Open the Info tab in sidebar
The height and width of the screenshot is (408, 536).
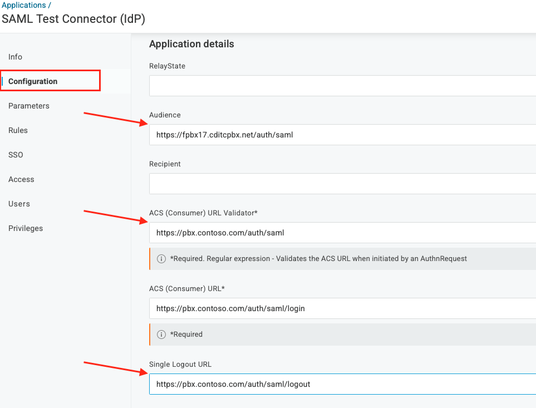click(16, 57)
